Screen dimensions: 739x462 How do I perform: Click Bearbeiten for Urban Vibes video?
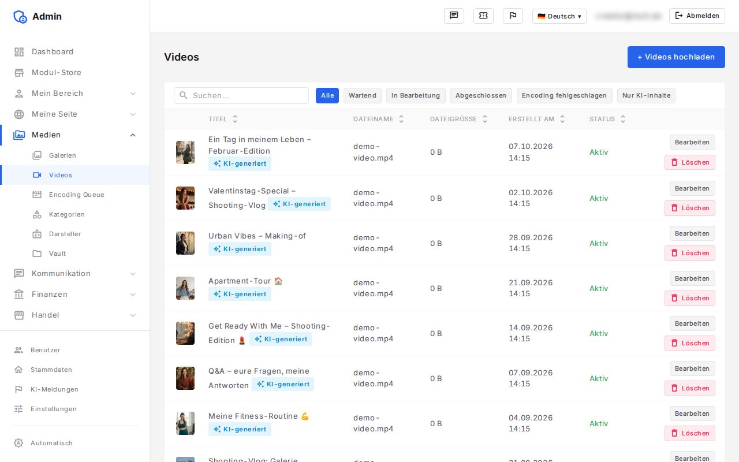point(692,233)
